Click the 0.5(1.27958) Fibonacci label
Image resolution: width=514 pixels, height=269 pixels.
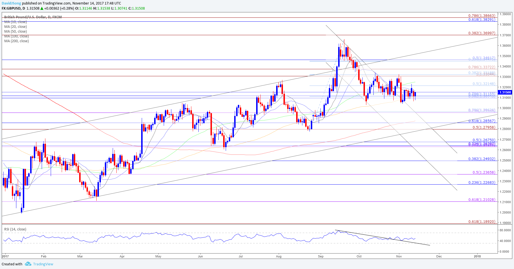pyautogui.click(x=484, y=127)
